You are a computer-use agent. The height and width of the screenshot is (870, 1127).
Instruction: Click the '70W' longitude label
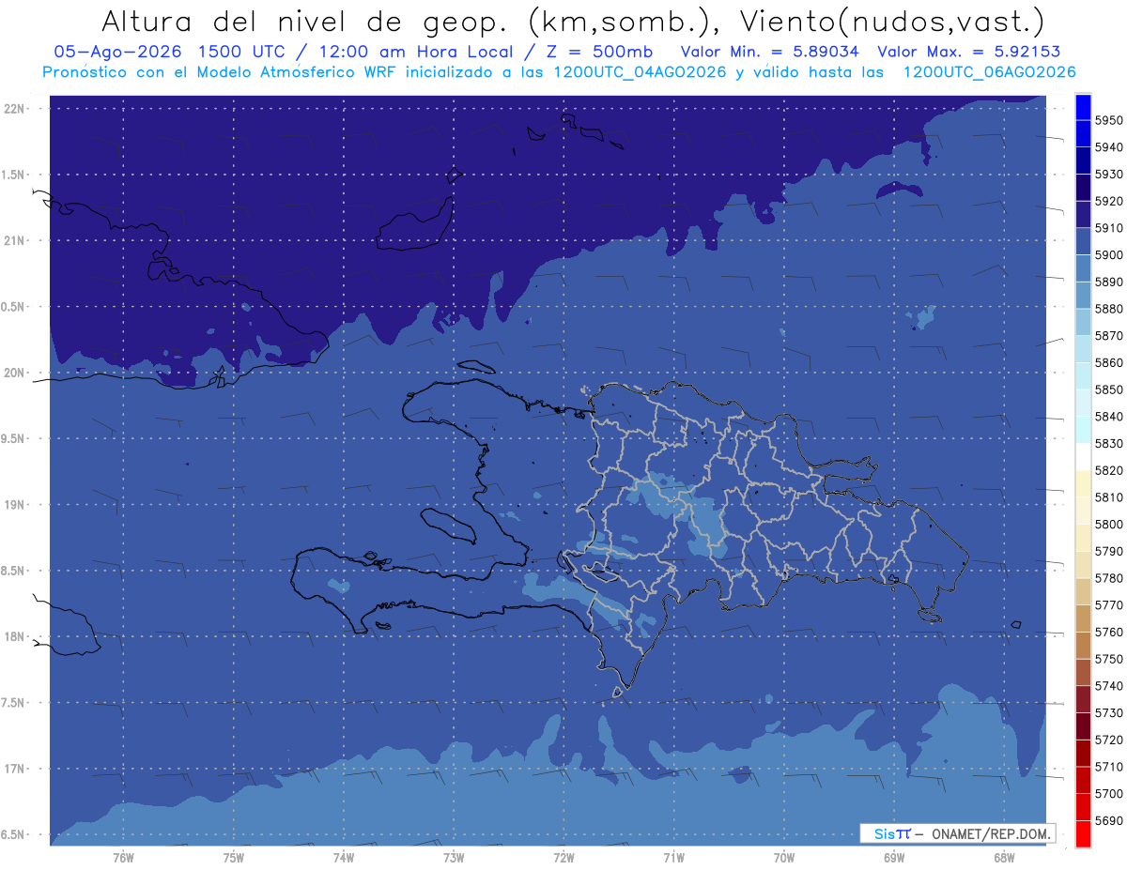[x=784, y=858]
